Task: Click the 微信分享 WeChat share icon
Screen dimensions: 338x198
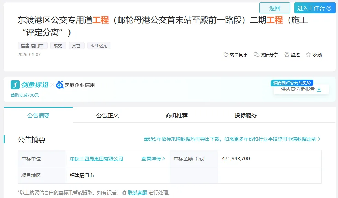Action: pyautogui.click(x=256, y=55)
